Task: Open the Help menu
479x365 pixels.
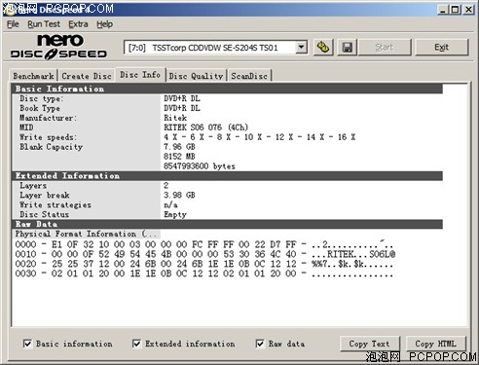Action: pyautogui.click(x=104, y=24)
